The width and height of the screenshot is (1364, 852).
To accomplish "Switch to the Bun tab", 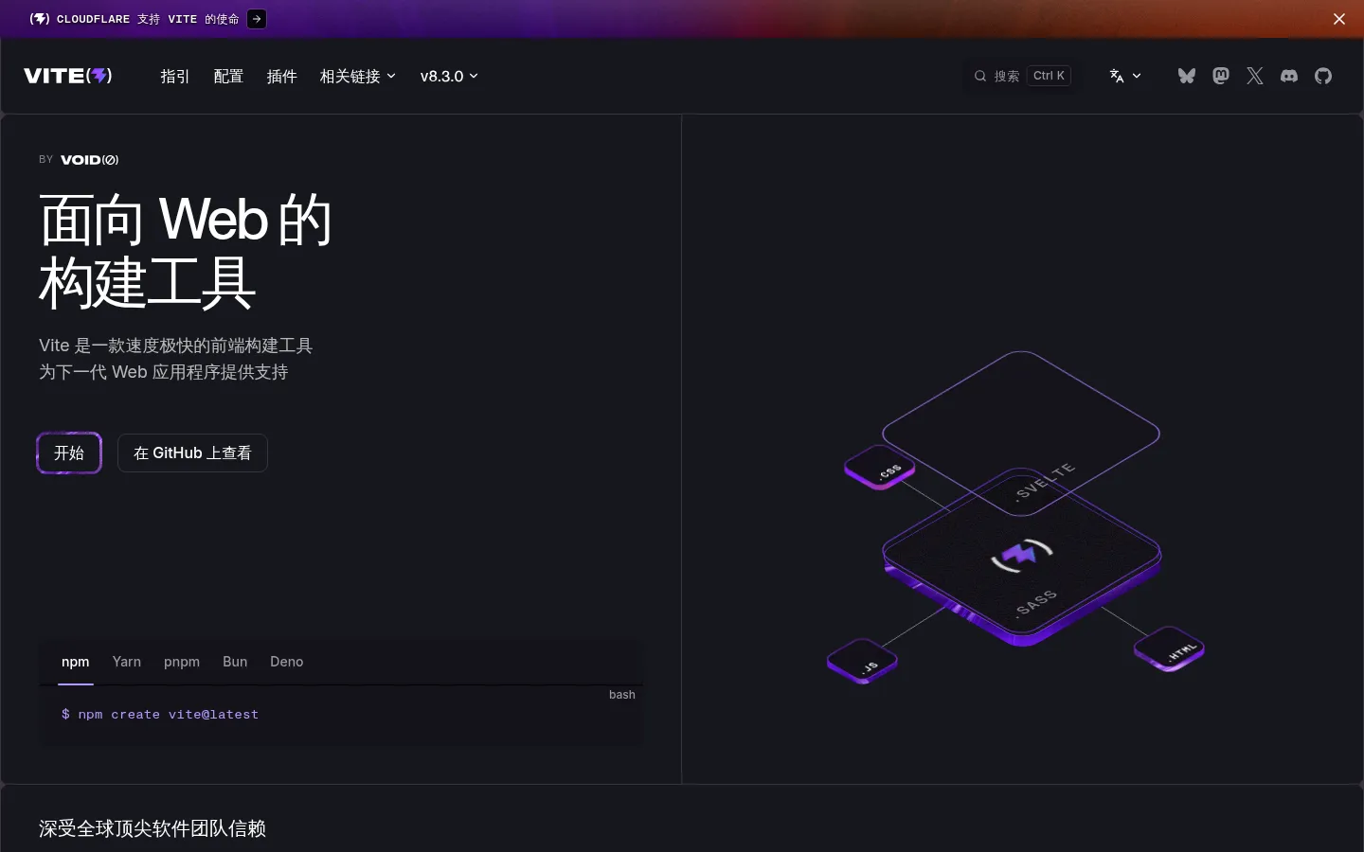I will click(235, 662).
